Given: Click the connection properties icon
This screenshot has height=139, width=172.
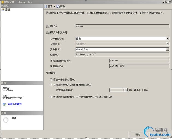Looking at the screenshot, I should (x=4, y=104).
